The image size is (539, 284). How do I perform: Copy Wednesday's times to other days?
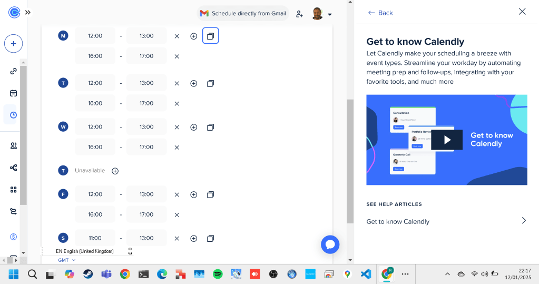210,127
